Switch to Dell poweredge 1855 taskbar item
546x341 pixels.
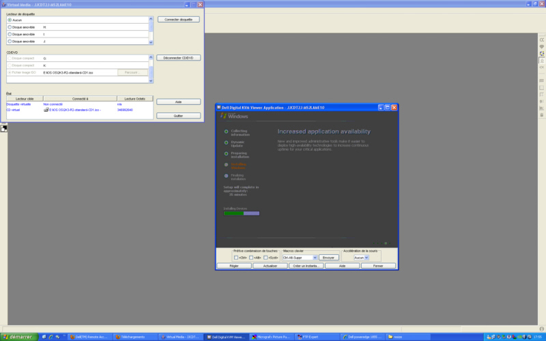[x=362, y=337]
